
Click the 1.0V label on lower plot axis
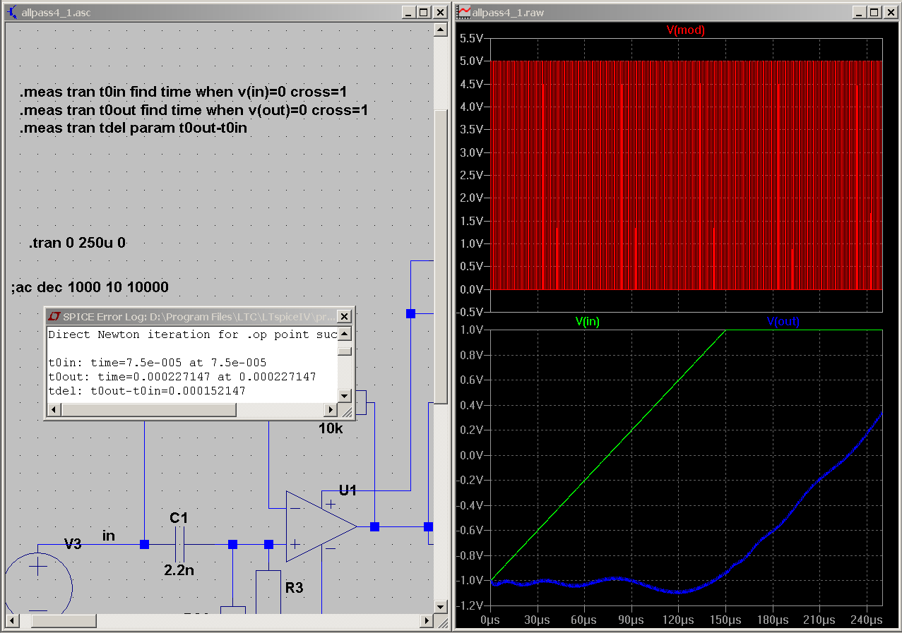[472, 330]
